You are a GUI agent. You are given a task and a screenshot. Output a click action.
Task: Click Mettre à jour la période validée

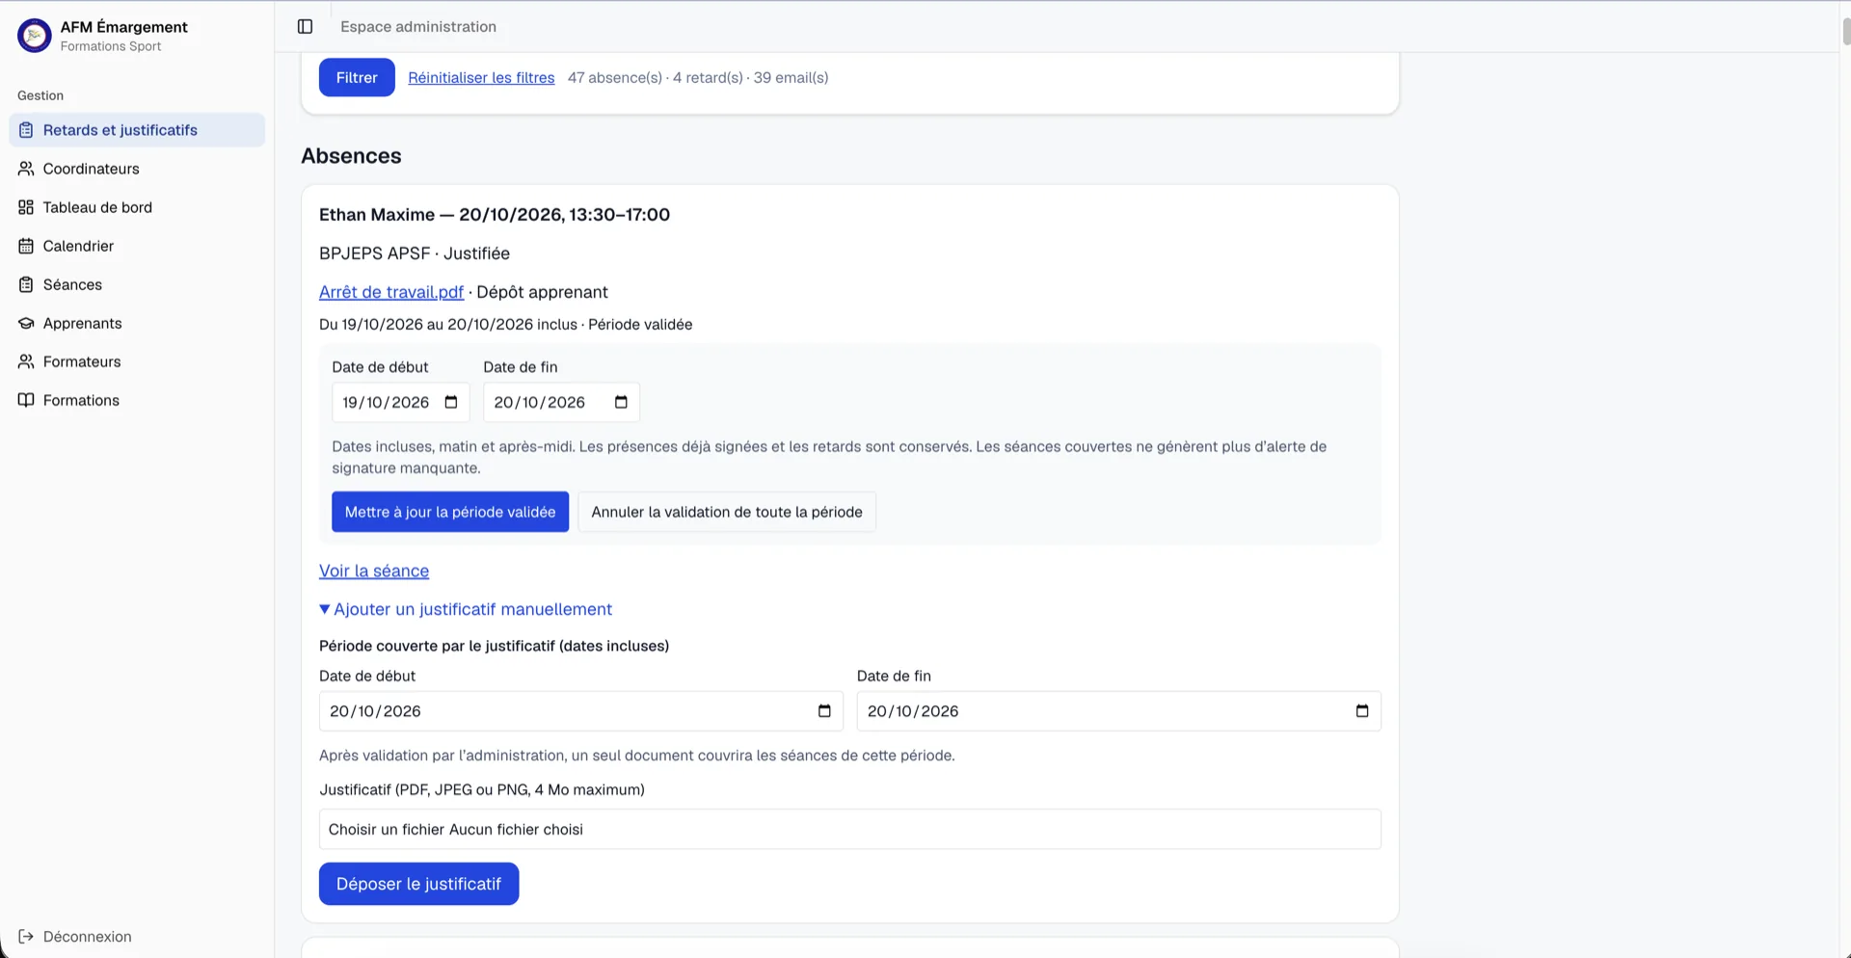(450, 512)
